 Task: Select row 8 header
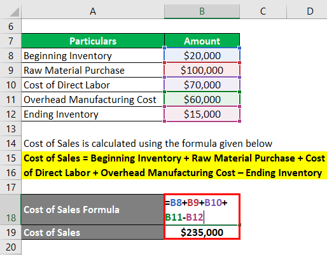click(x=11, y=56)
